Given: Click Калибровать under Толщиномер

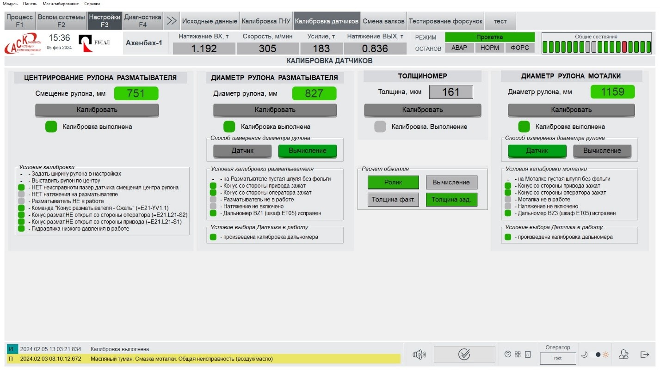Looking at the screenshot, I should (x=422, y=110).
